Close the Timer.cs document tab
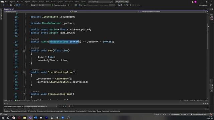The width and height of the screenshot is (214, 120). pos(13,9)
